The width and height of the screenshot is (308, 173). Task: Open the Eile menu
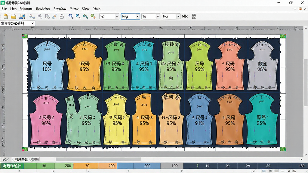tap(4, 9)
